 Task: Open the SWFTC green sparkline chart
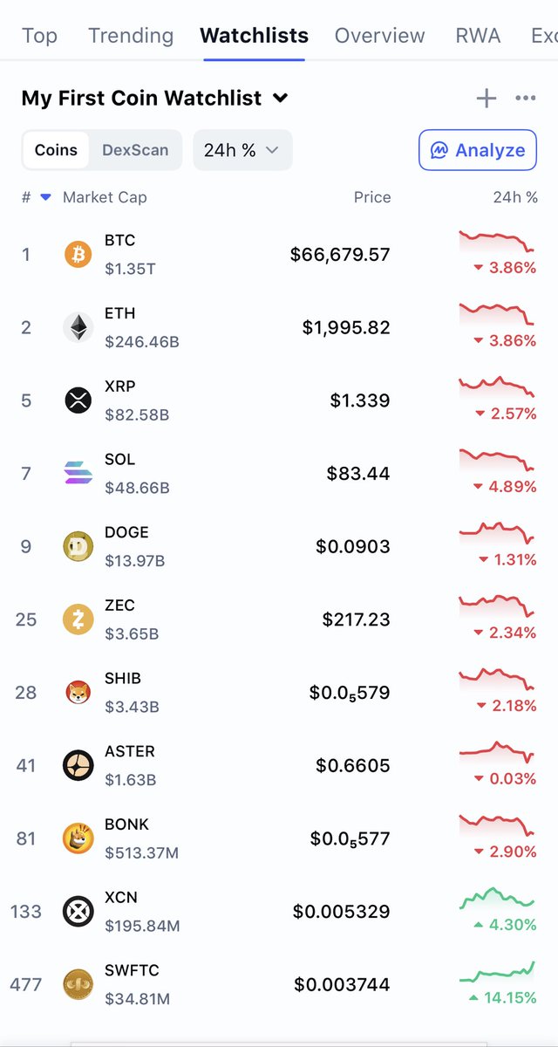click(x=497, y=971)
